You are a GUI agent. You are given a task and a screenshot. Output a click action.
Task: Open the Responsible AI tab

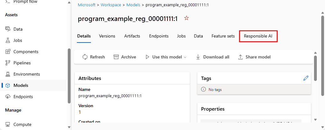258,36
